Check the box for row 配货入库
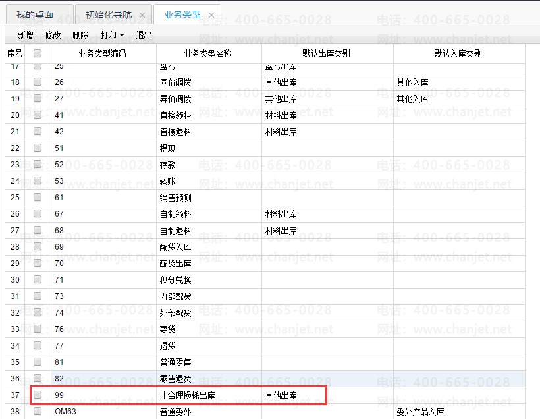 tap(38, 246)
